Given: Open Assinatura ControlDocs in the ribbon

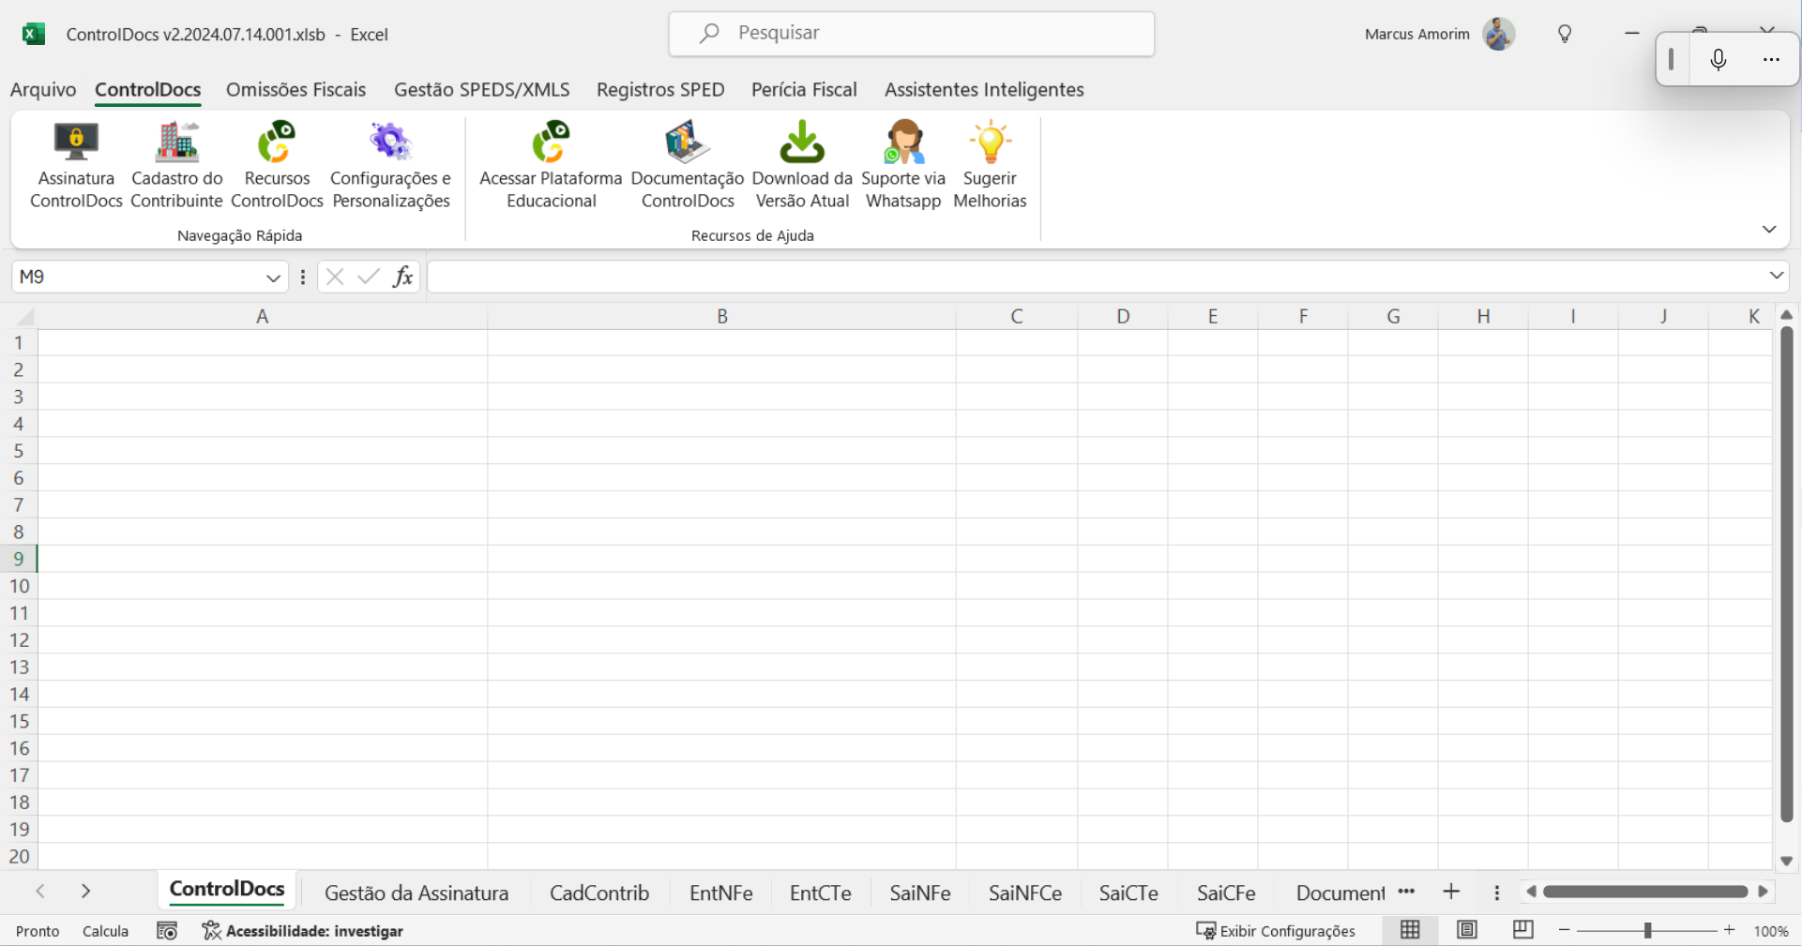Looking at the screenshot, I should coord(76,164).
